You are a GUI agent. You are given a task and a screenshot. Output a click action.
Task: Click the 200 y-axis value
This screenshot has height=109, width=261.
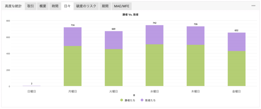coord(8,70)
